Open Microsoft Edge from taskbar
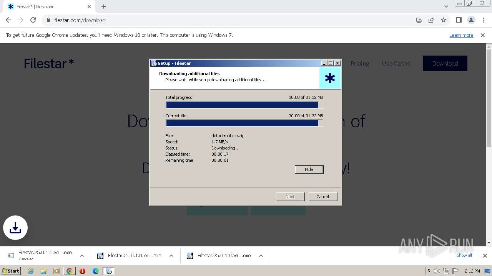 (x=95, y=271)
